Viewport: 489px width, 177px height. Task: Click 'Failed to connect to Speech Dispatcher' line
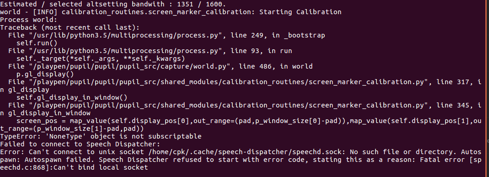point(80,144)
